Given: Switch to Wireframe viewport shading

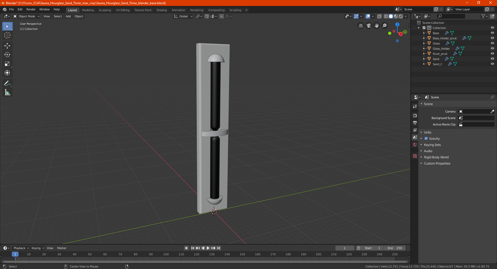Looking at the screenshot, I should [386, 16].
